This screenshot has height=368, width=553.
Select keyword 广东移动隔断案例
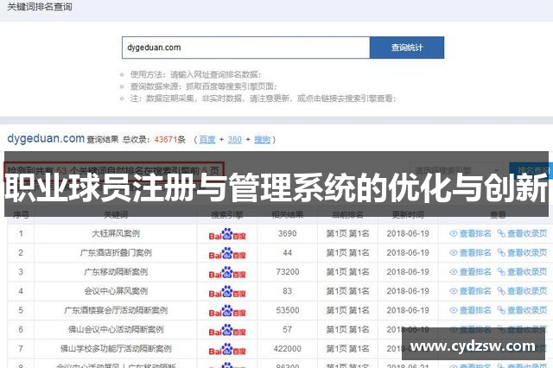click(x=116, y=272)
